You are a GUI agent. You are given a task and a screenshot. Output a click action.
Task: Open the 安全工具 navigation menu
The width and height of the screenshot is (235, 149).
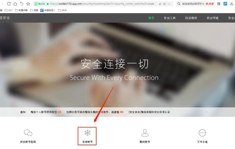(x=170, y=18)
